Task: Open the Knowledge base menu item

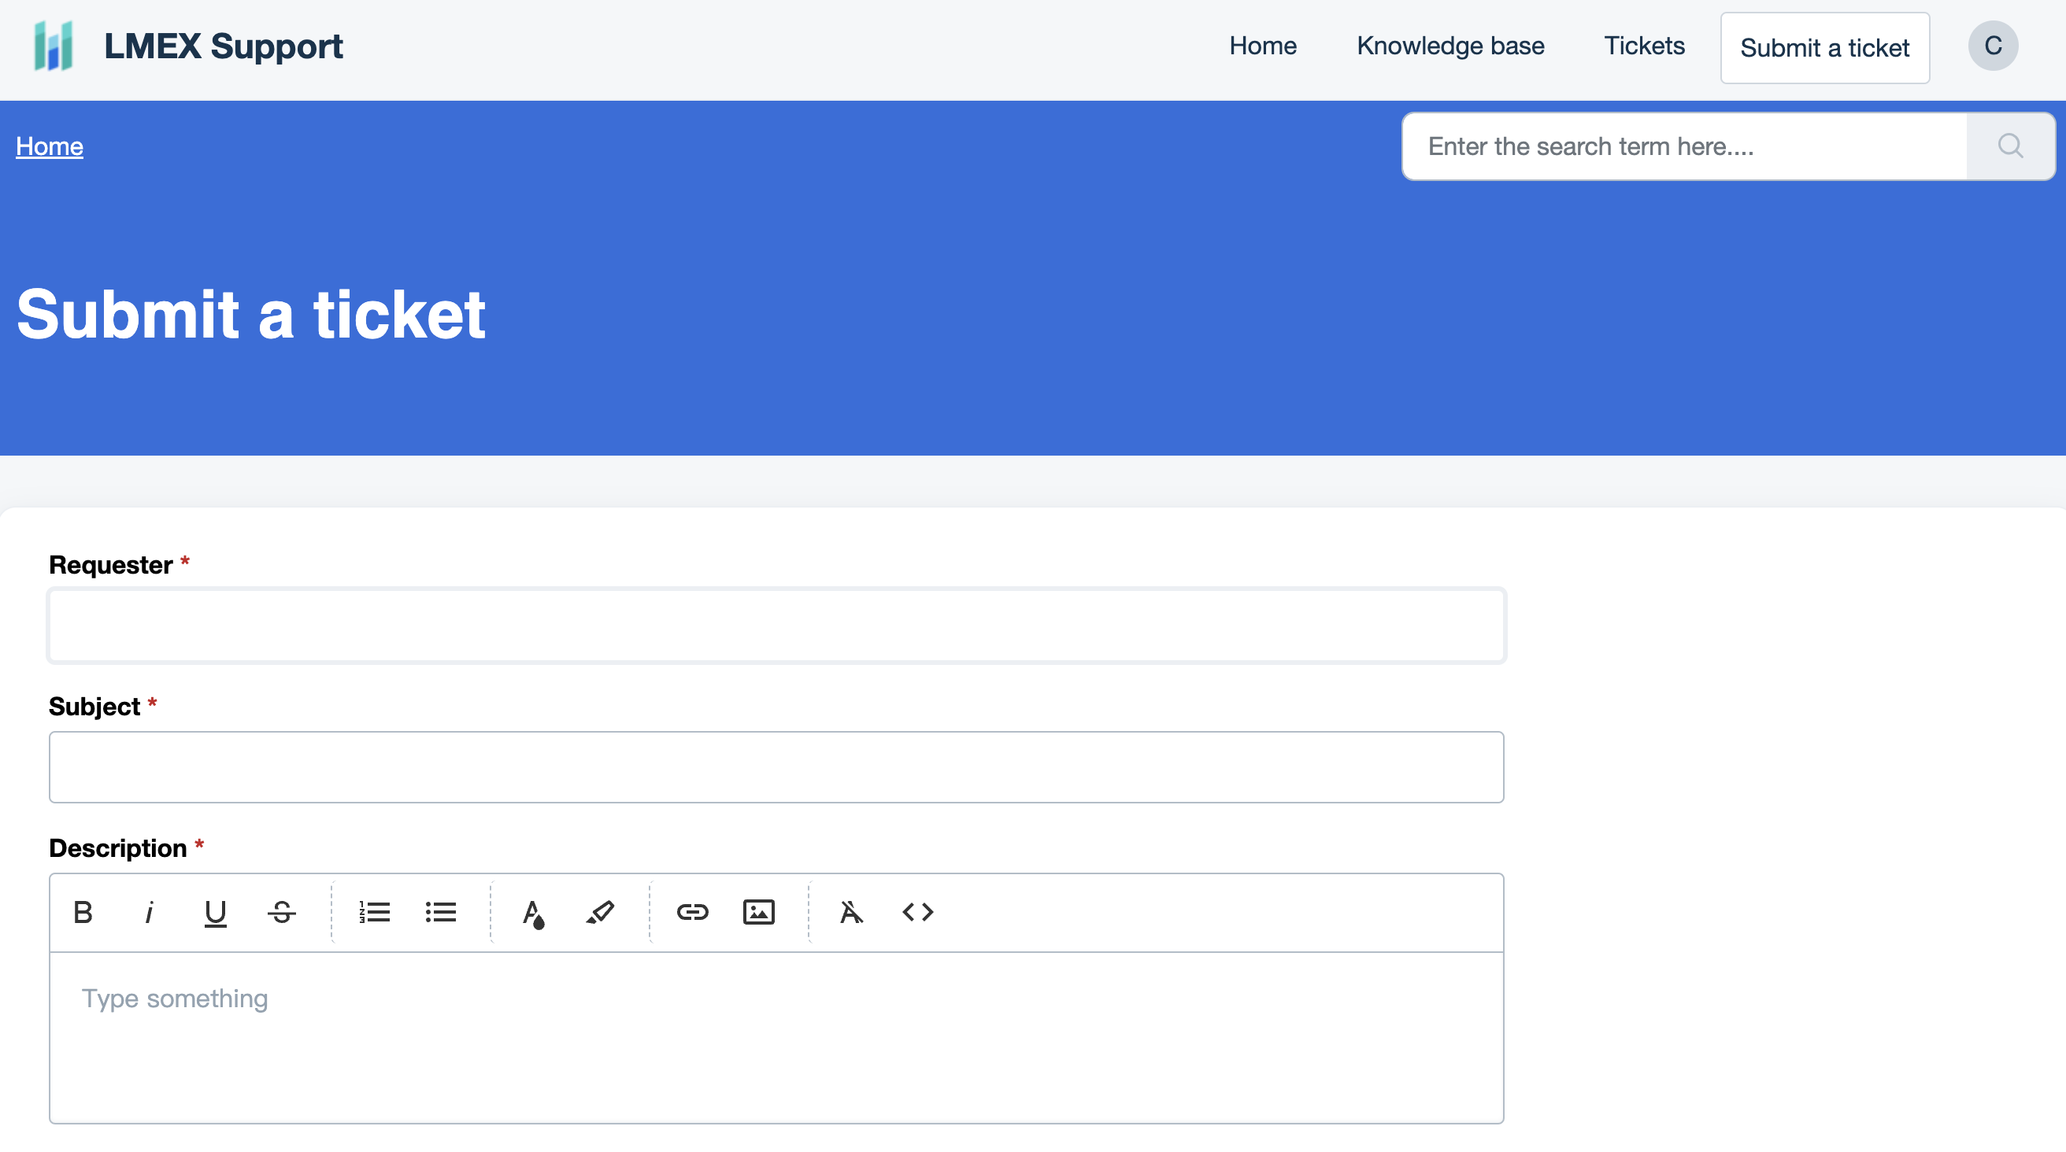Action: tap(1450, 46)
